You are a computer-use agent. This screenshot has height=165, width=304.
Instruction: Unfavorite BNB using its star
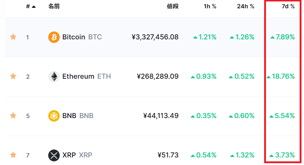13,116
